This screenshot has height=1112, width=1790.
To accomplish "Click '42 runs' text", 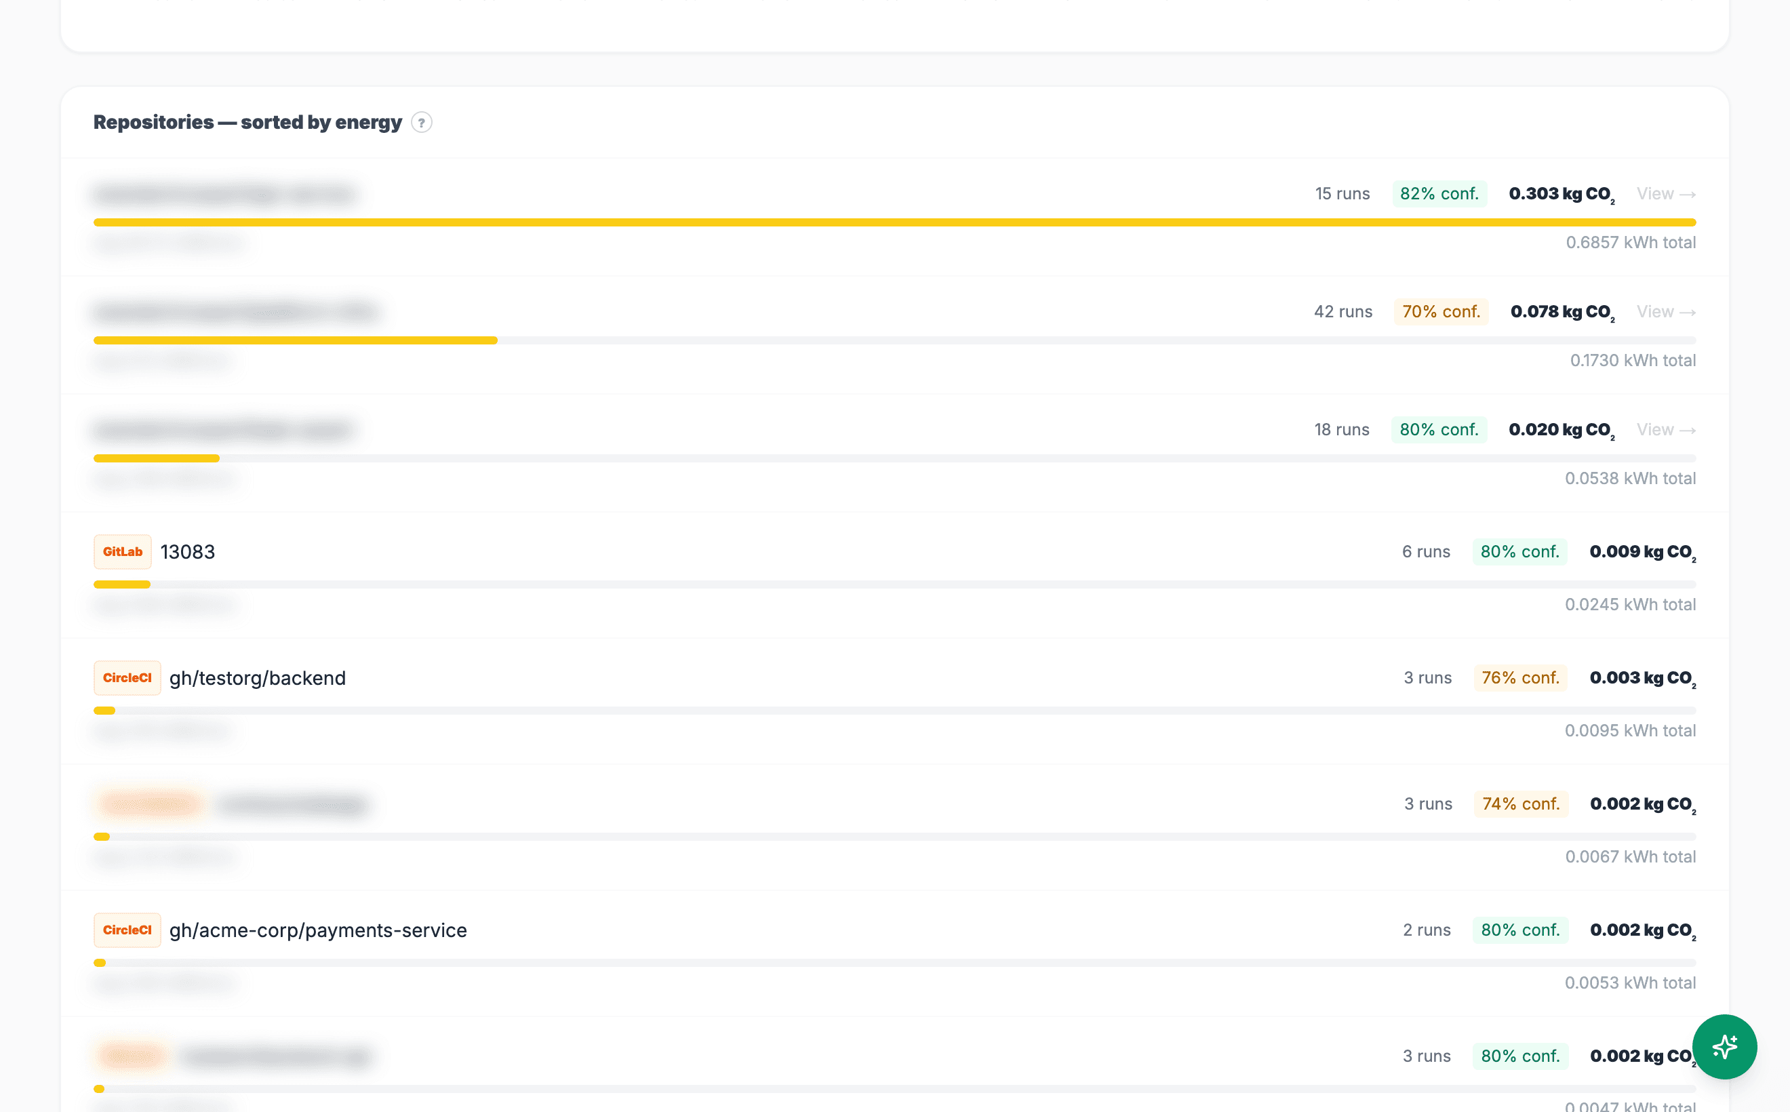I will (1343, 312).
